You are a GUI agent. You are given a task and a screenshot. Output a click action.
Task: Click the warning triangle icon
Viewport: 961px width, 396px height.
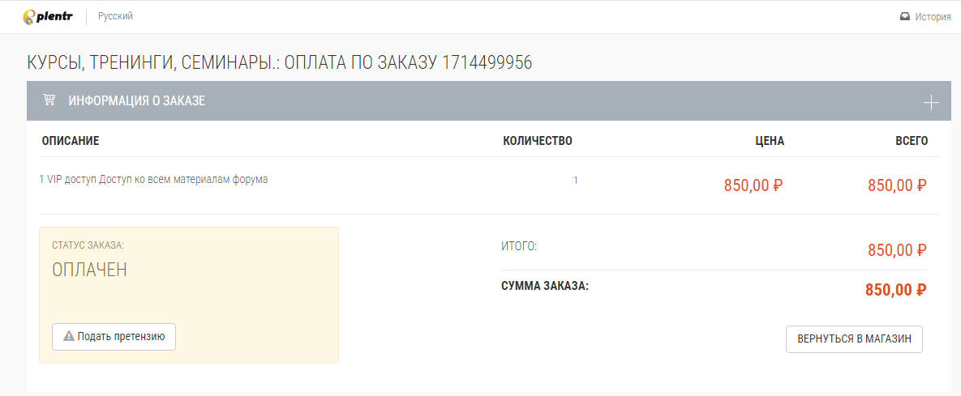pyautogui.click(x=69, y=337)
